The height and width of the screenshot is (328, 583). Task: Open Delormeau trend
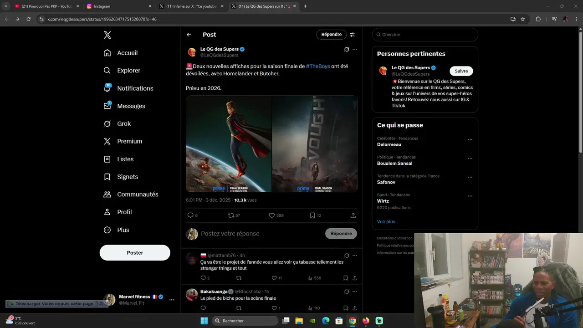[x=389, y=144]
